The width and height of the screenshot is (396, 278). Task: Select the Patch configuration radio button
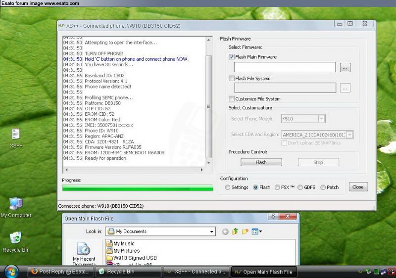click(323, 187)
